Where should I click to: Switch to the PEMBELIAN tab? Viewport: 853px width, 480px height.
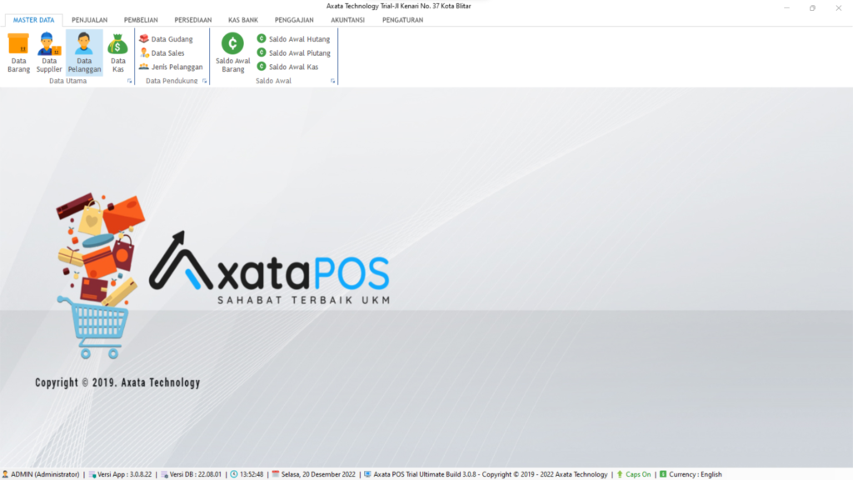pyautogui.click(x=141, y=20)
